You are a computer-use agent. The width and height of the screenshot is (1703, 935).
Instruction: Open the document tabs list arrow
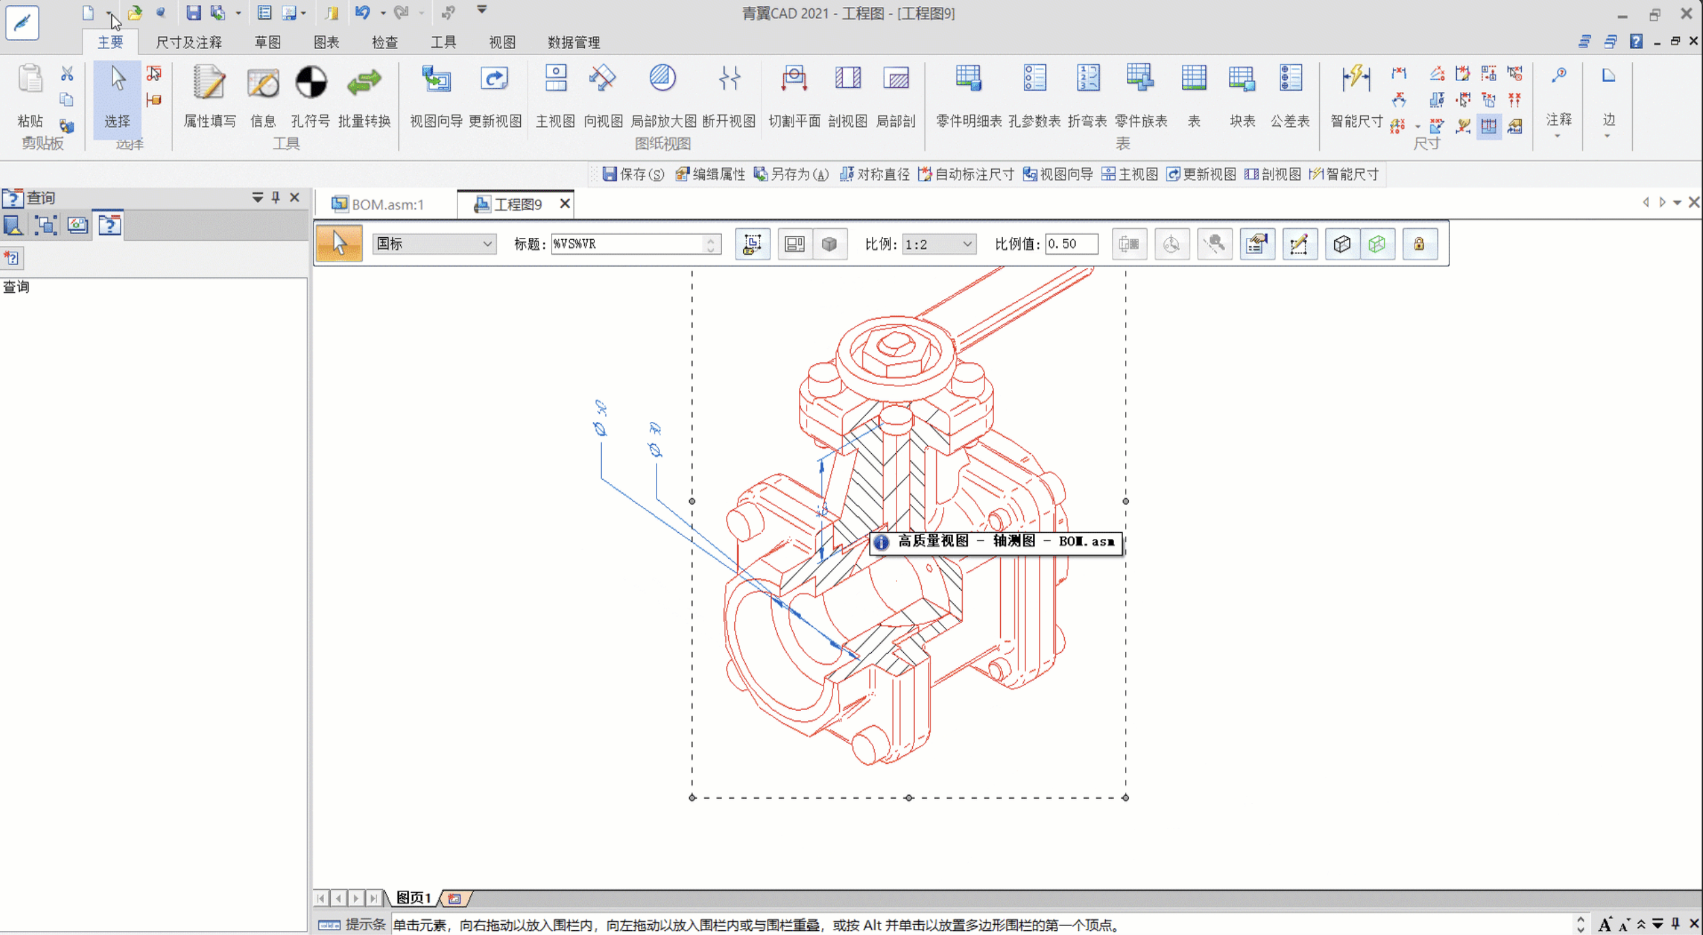click(1677, 202)
